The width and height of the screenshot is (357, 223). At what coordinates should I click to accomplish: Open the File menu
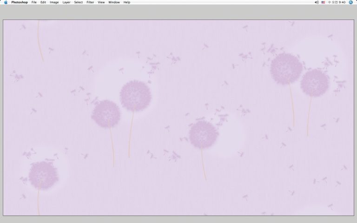point(34,2)
